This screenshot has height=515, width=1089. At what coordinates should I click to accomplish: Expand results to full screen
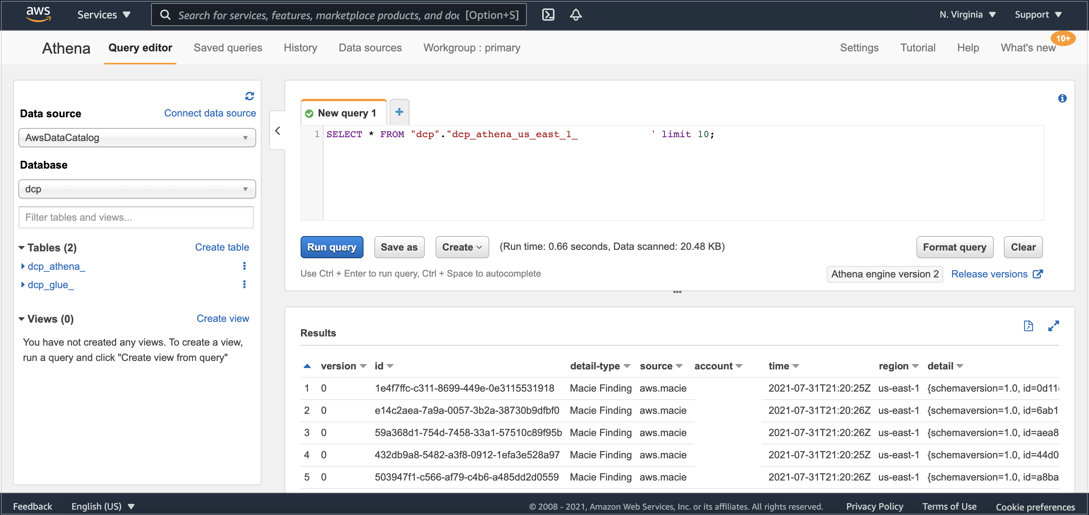click(x=1053, y=326)
